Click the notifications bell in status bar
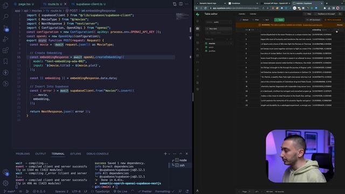This screenshot has height=194, width=345. pyautogui.click(x=187, y=191)
